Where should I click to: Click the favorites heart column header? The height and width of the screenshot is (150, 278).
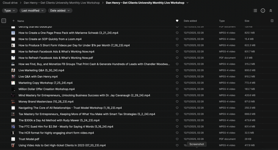point(177,21)
